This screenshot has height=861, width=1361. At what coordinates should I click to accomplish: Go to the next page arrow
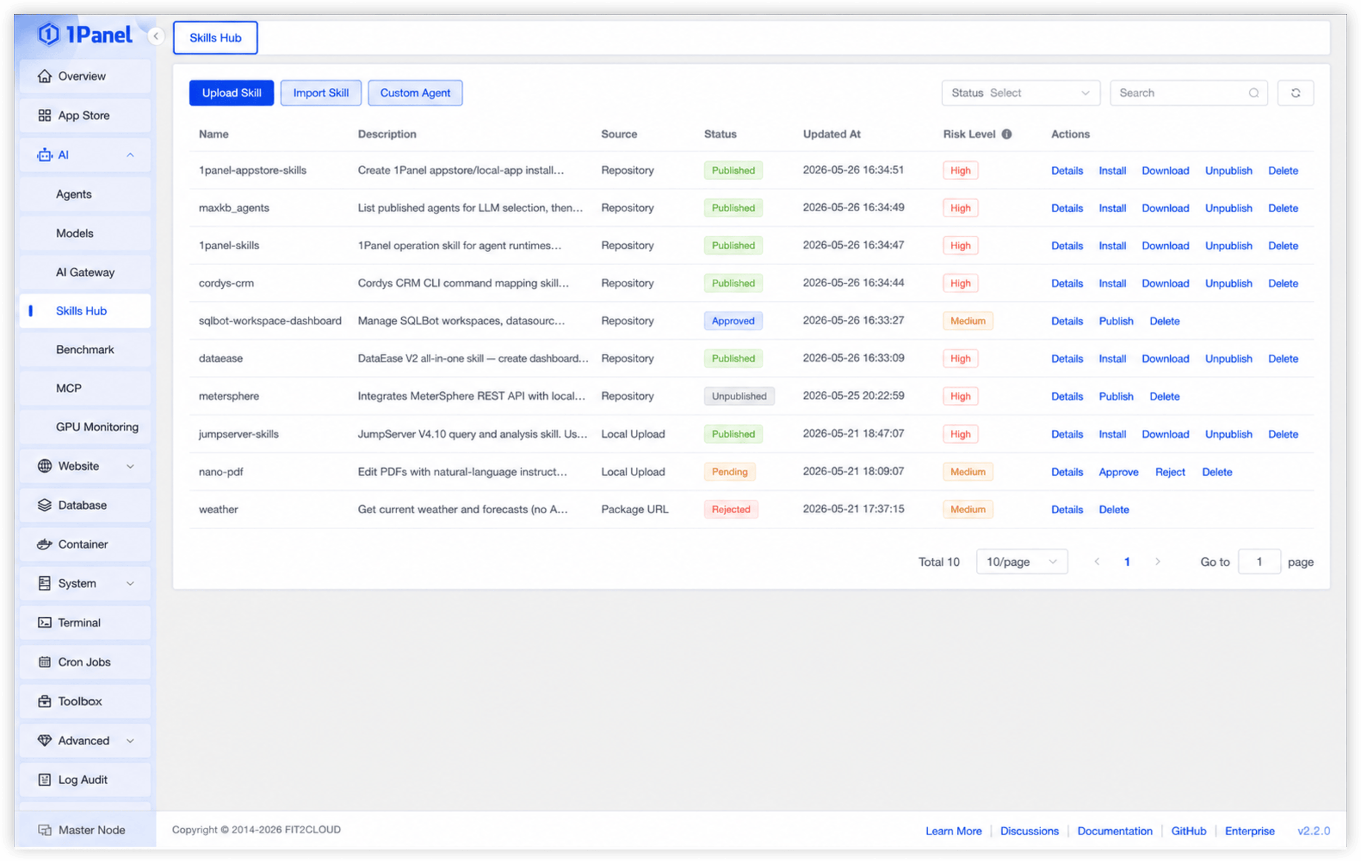[1158, 562]
